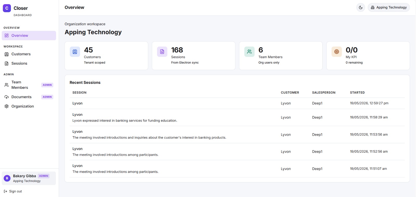Viewport: 416px width, 197px height.
Task: Open the session started at 11:52:56 am
Action: pyautogui.click(x=237, y=152)
